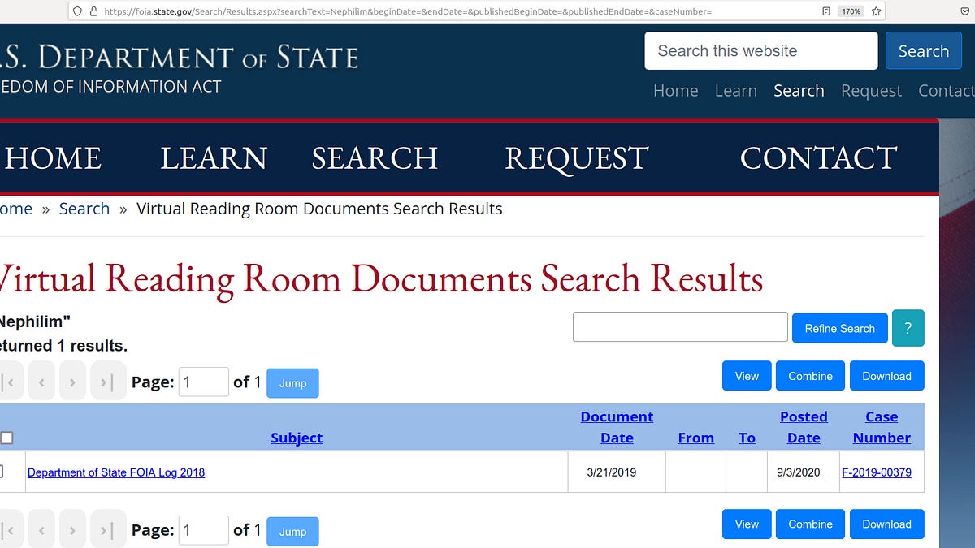Open the help question mark beside Refine Search
This screenshot has width=975, height=548.
click(908, 328)
